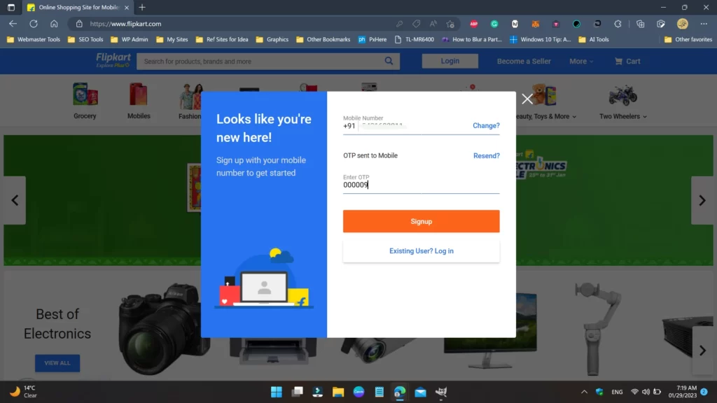Open browser extensions puzzle icon

click(618, 24)
